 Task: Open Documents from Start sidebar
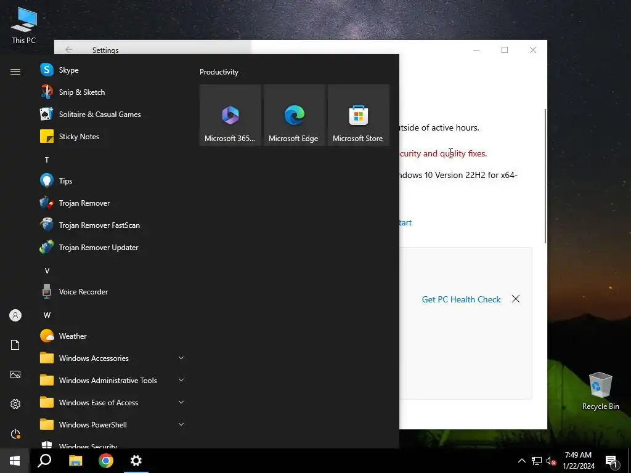pyautogui.click(x=15, y=345)
